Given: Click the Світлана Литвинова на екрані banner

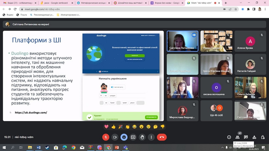Looking at the screenshot, I should 134,24.
